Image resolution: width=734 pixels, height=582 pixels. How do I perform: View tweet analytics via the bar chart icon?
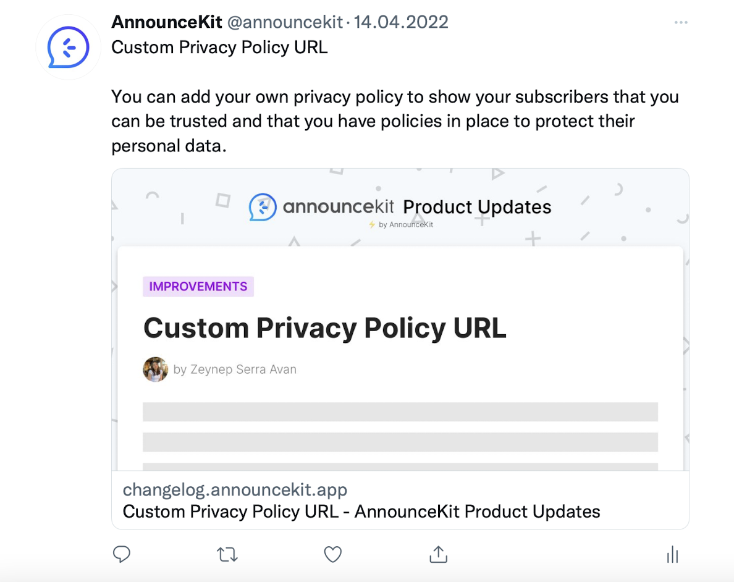click(x=672, y=554)
